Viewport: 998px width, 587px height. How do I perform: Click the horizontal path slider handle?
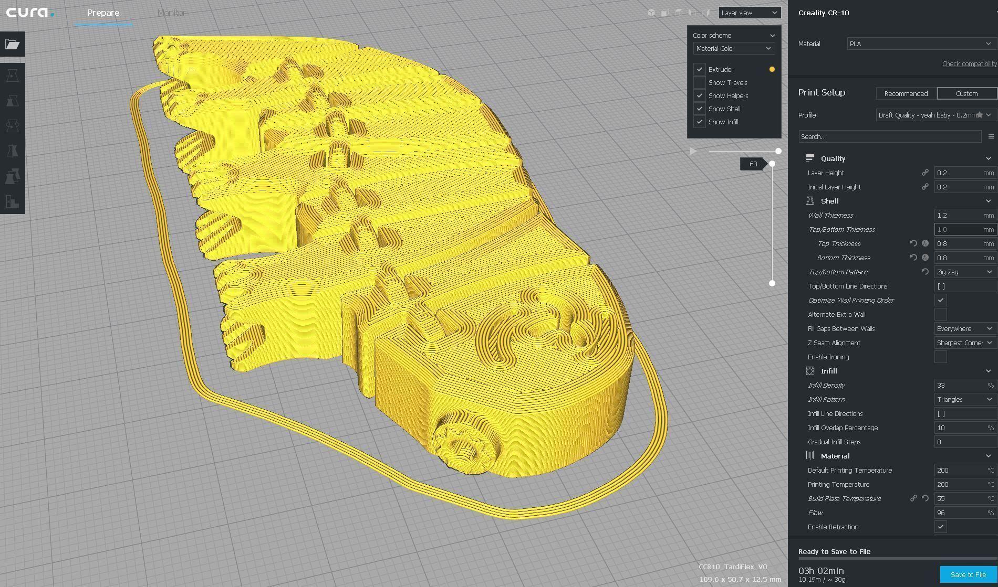(x=778, y=151)
